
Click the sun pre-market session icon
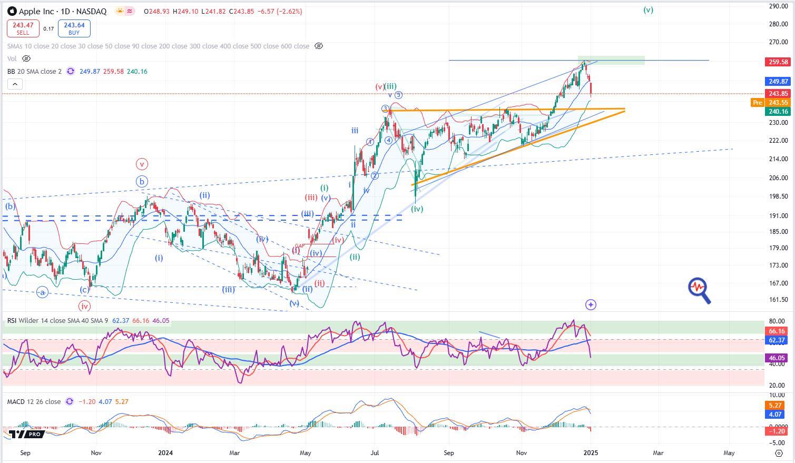pyautogui.click(x=120, y=11)
